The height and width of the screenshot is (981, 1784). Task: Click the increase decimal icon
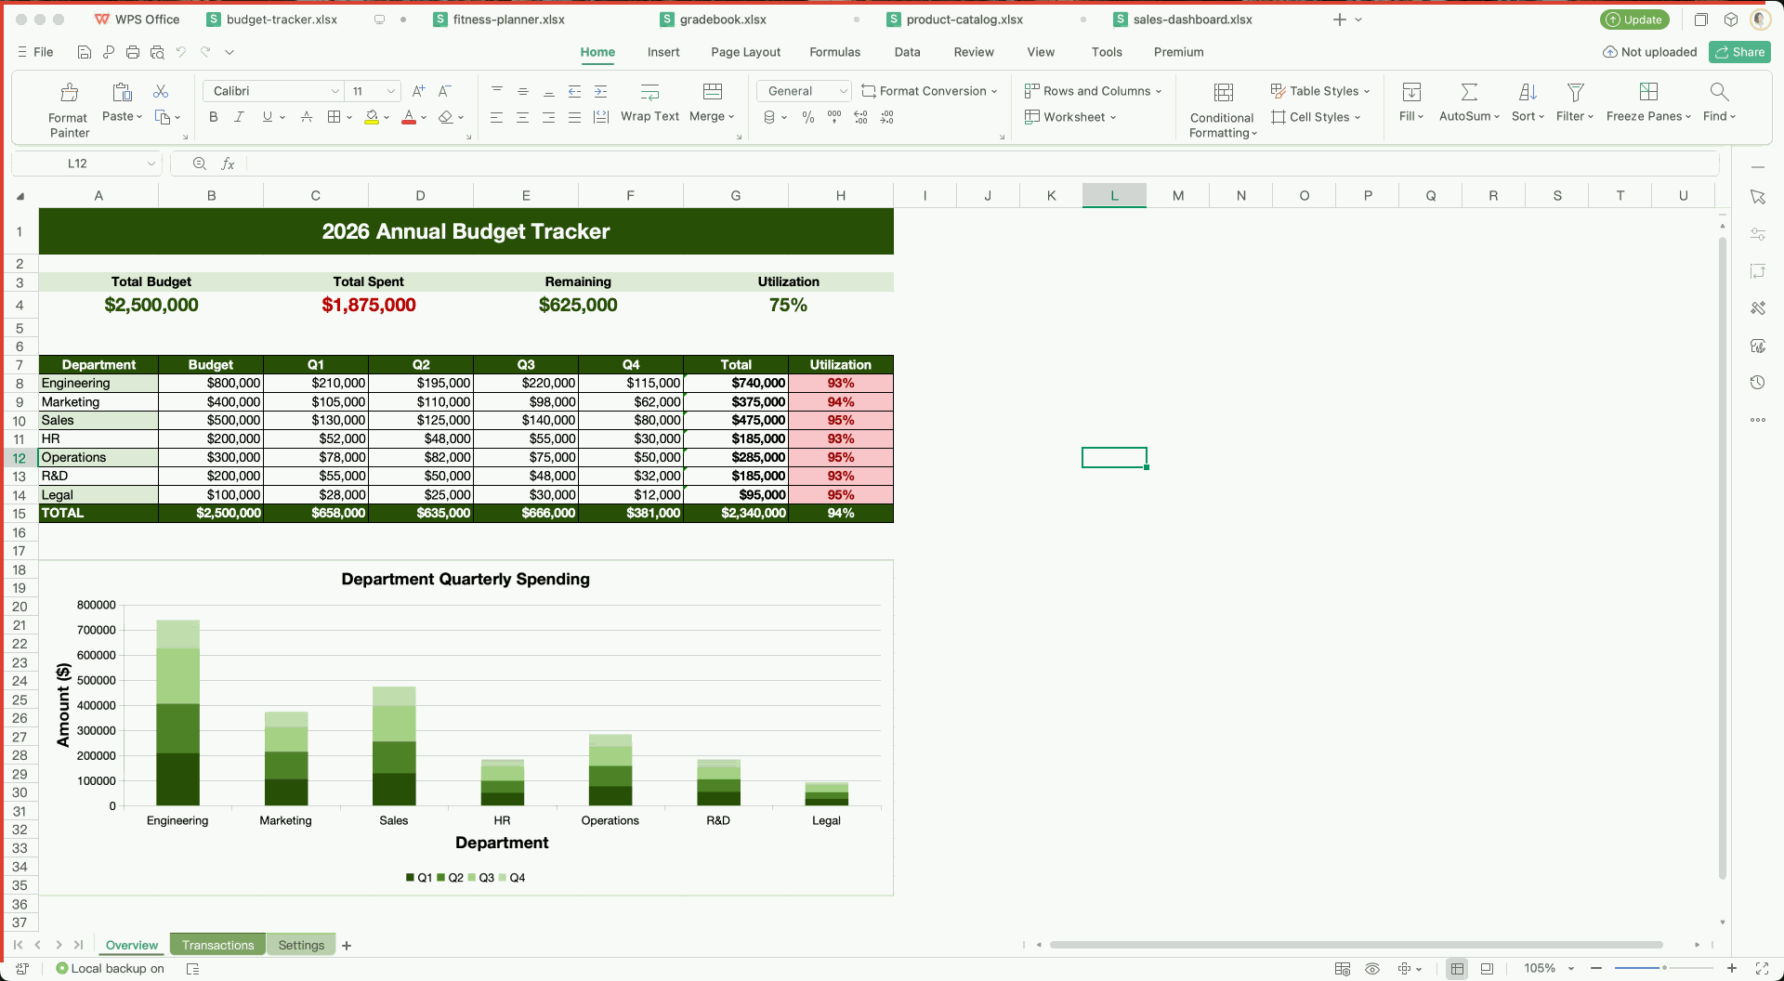860,117
